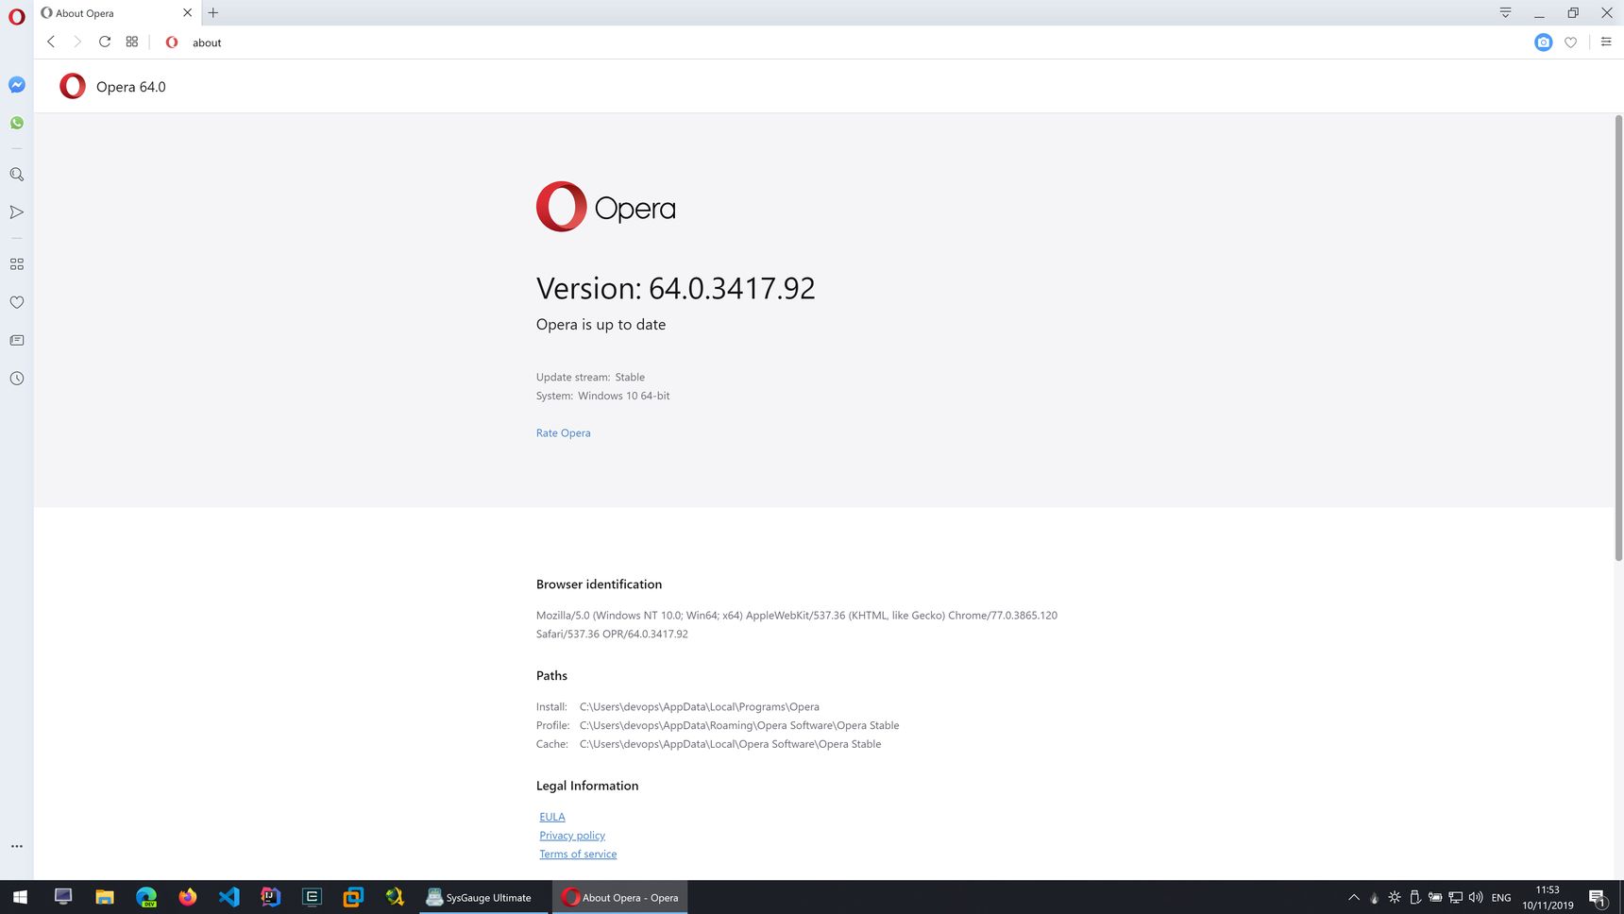1624x914 pixels.
Task: Open Messenger in the Opera sidebar
Action: point(17,85)
